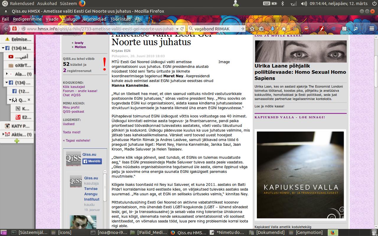378x236 pixels.
Task: Click the Ulrika Laane eyes photo
Action: [301, 51]
